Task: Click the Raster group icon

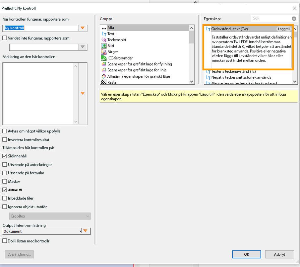Action: click(x=104, y=82)
